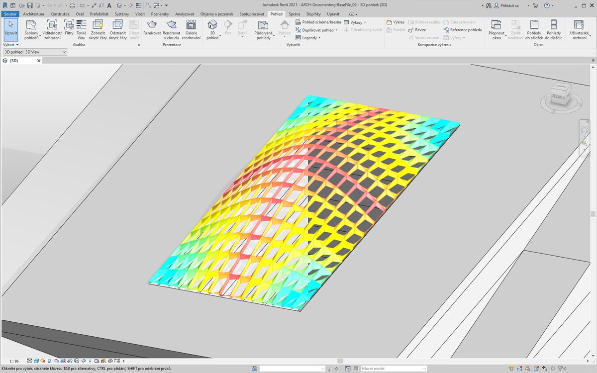Screen dimensions: 597x373
Task: Click the view scale 1 : 96
Action: pyautogui.click(x=14, y=361)
